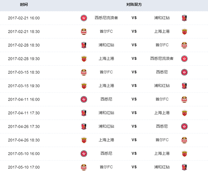
Task: Click FC Seoul logo in 2017-04-11 16:00 row
Action: click(184, 99)
